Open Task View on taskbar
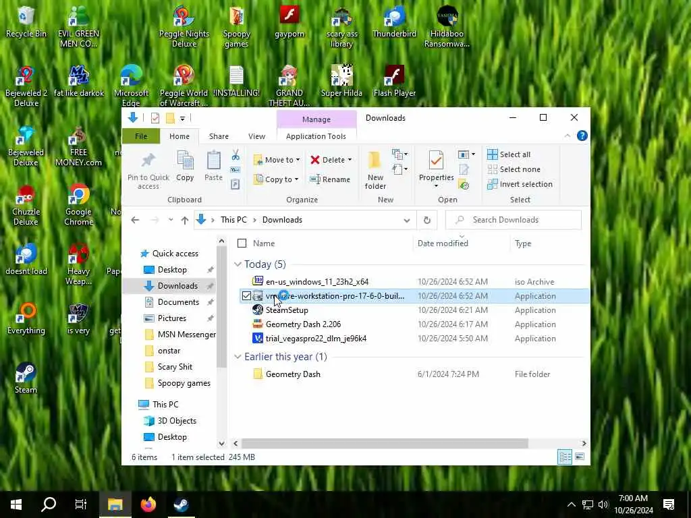This screenshot has width=691, height=518. point(81,505)
